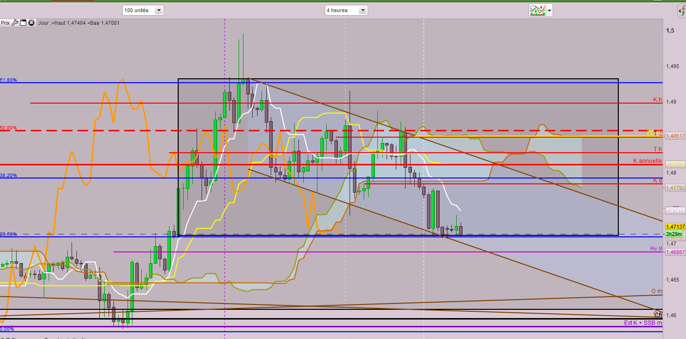
Task: Click the 1,47137 current price tag
Action: 675,227
